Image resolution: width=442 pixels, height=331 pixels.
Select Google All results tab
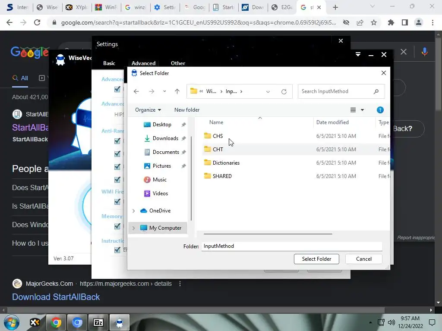pos(20,78)
